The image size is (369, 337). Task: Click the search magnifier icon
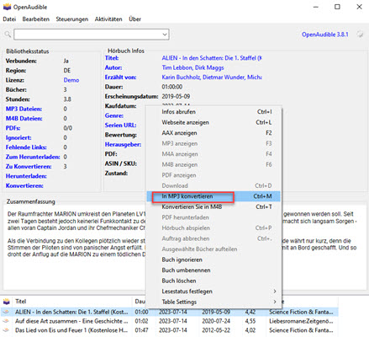click(x=8, y=35)
